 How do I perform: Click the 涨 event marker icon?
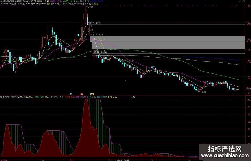coord(82,94)
